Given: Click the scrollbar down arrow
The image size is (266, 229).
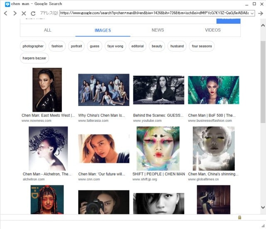Looking at the screenshot, I should (263, 207).
